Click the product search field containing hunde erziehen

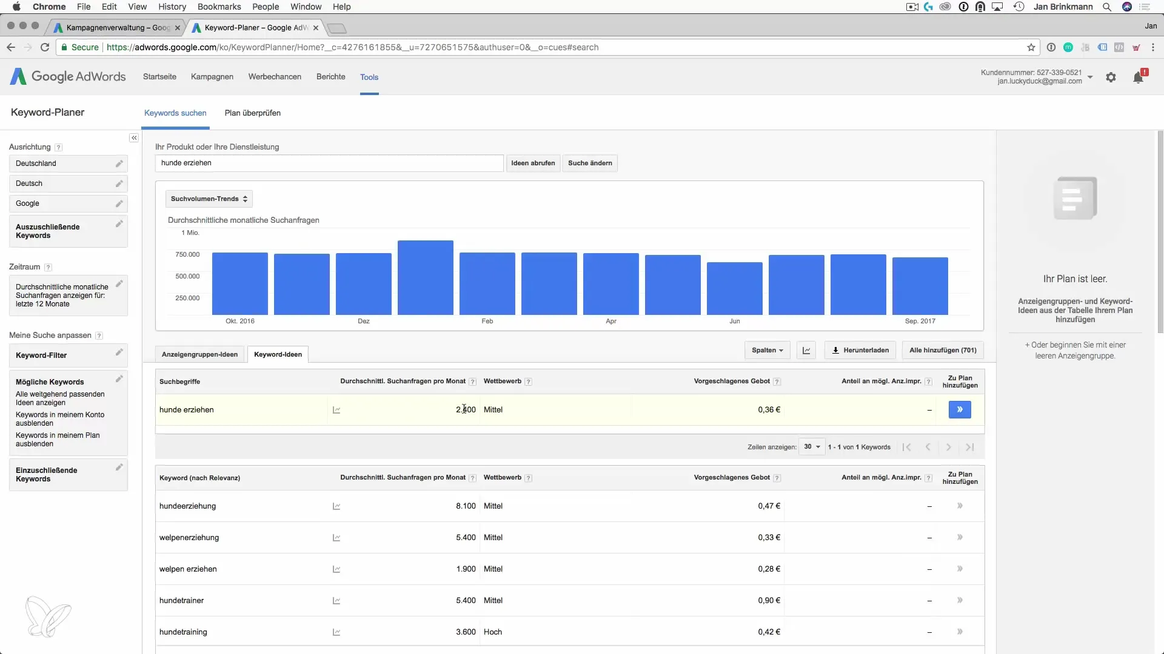pyautogui.click(x=329, y=163)
